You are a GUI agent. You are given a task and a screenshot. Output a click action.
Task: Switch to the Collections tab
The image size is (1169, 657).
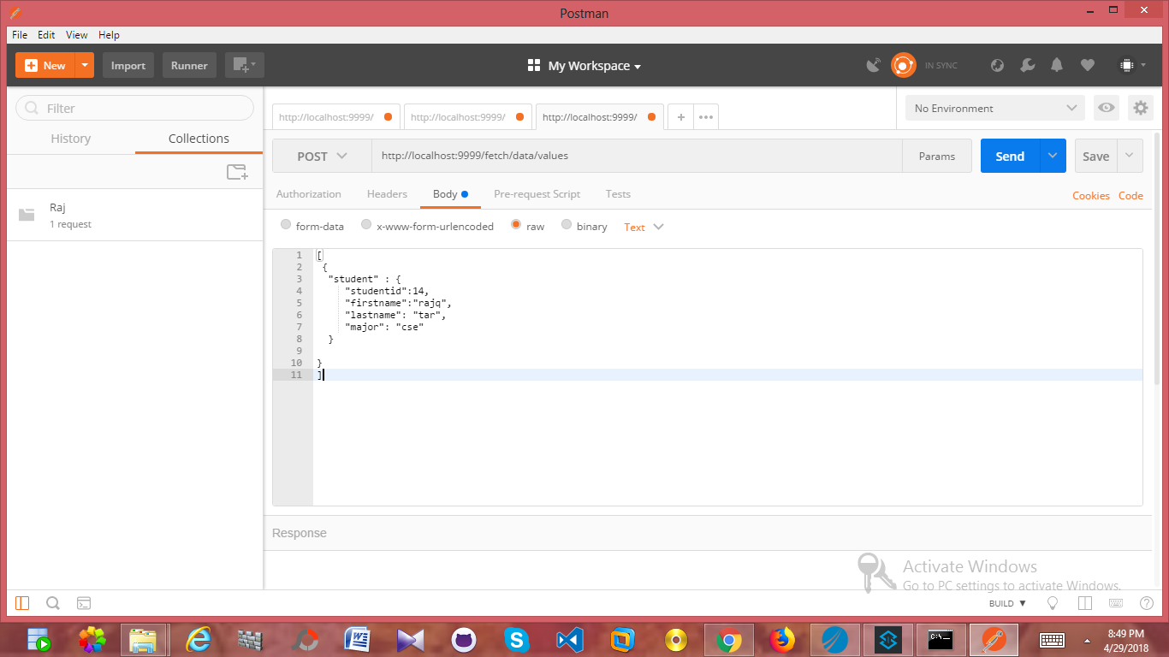tap(199, 139)
